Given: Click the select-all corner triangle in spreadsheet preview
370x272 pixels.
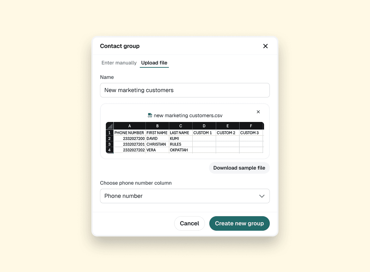Looking at the screenshot, I should (109, 126).
